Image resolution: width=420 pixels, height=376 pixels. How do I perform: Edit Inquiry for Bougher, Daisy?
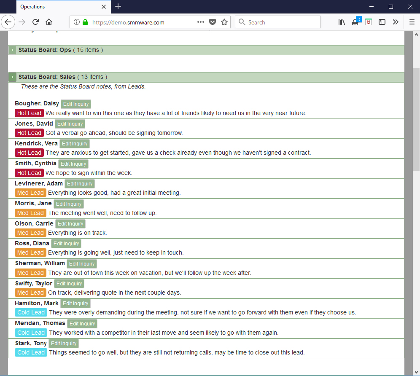click(x=76, y=104)
